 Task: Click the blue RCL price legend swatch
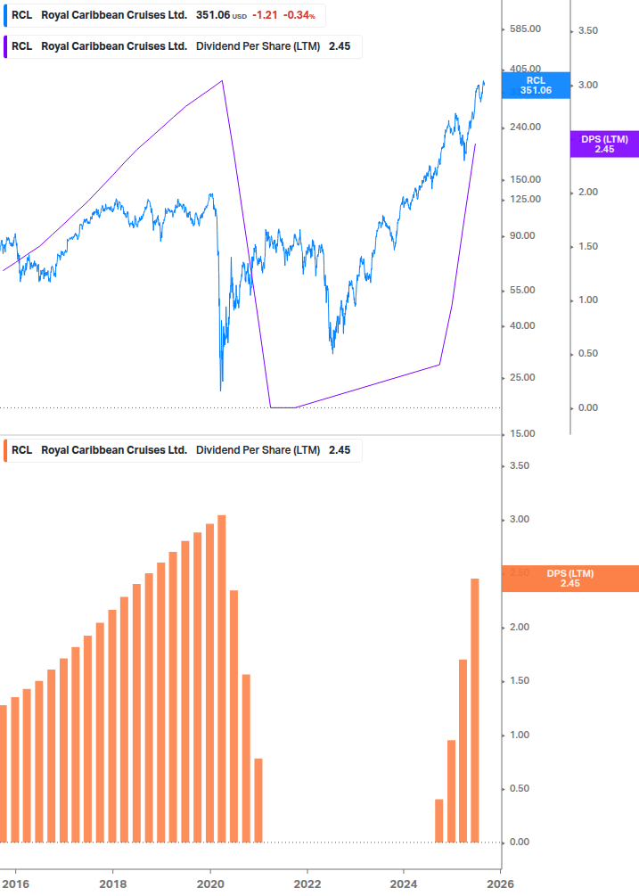tap(4, 15)
